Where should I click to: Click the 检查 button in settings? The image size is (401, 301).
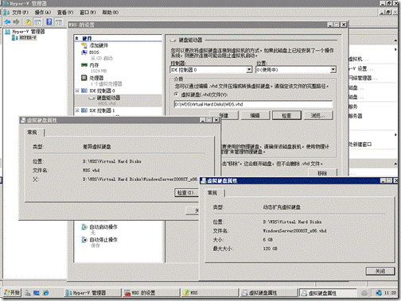click(286, 115)
